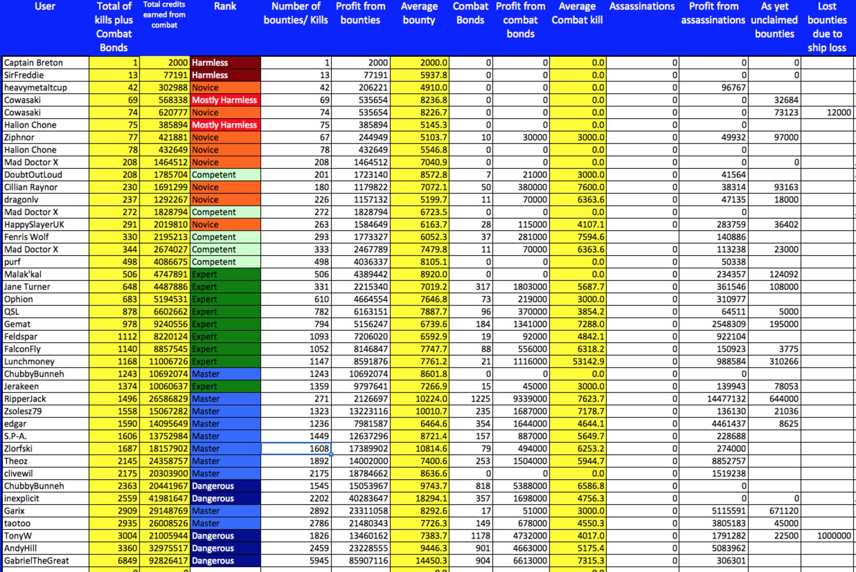Select the 'inexplicit' user cell
The image size is (856, 572).
pyautogui.click(x=45, y=498)
